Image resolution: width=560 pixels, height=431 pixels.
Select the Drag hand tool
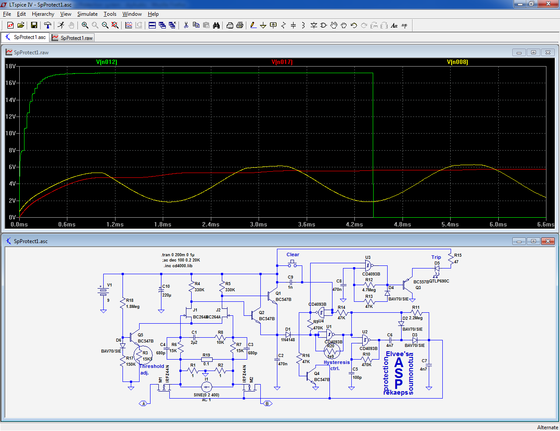pyautogui.click(x=344, y=25)
